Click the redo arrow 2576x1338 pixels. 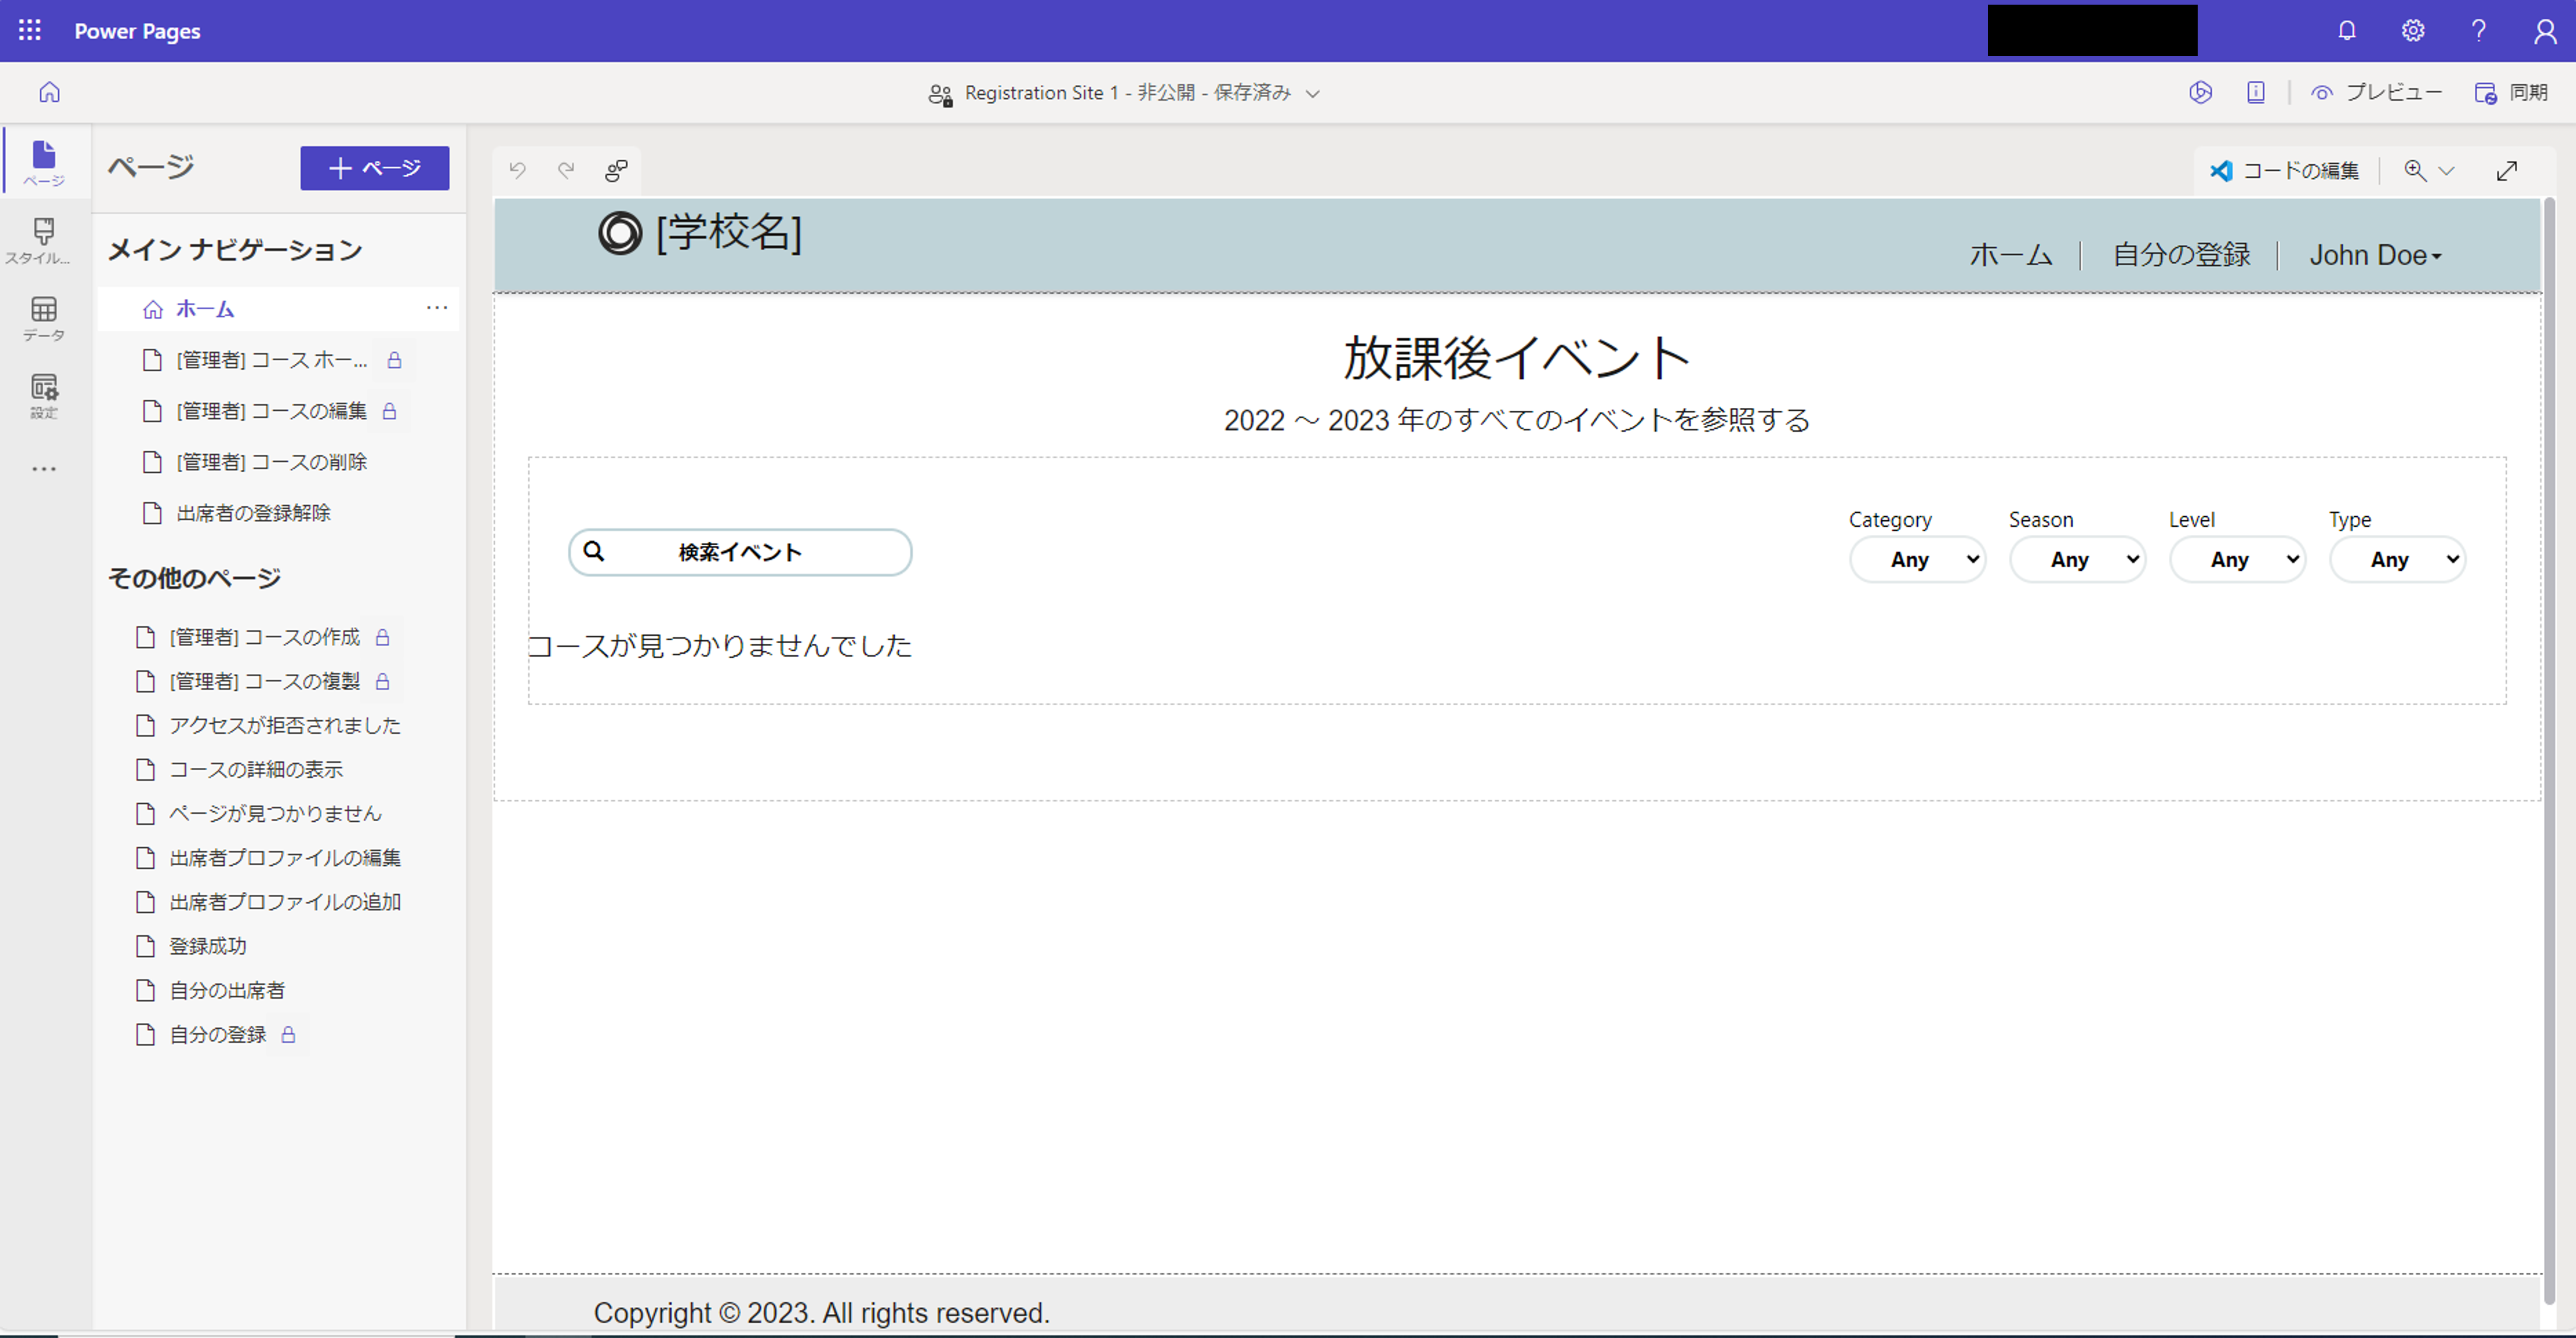tap(566, 170)
